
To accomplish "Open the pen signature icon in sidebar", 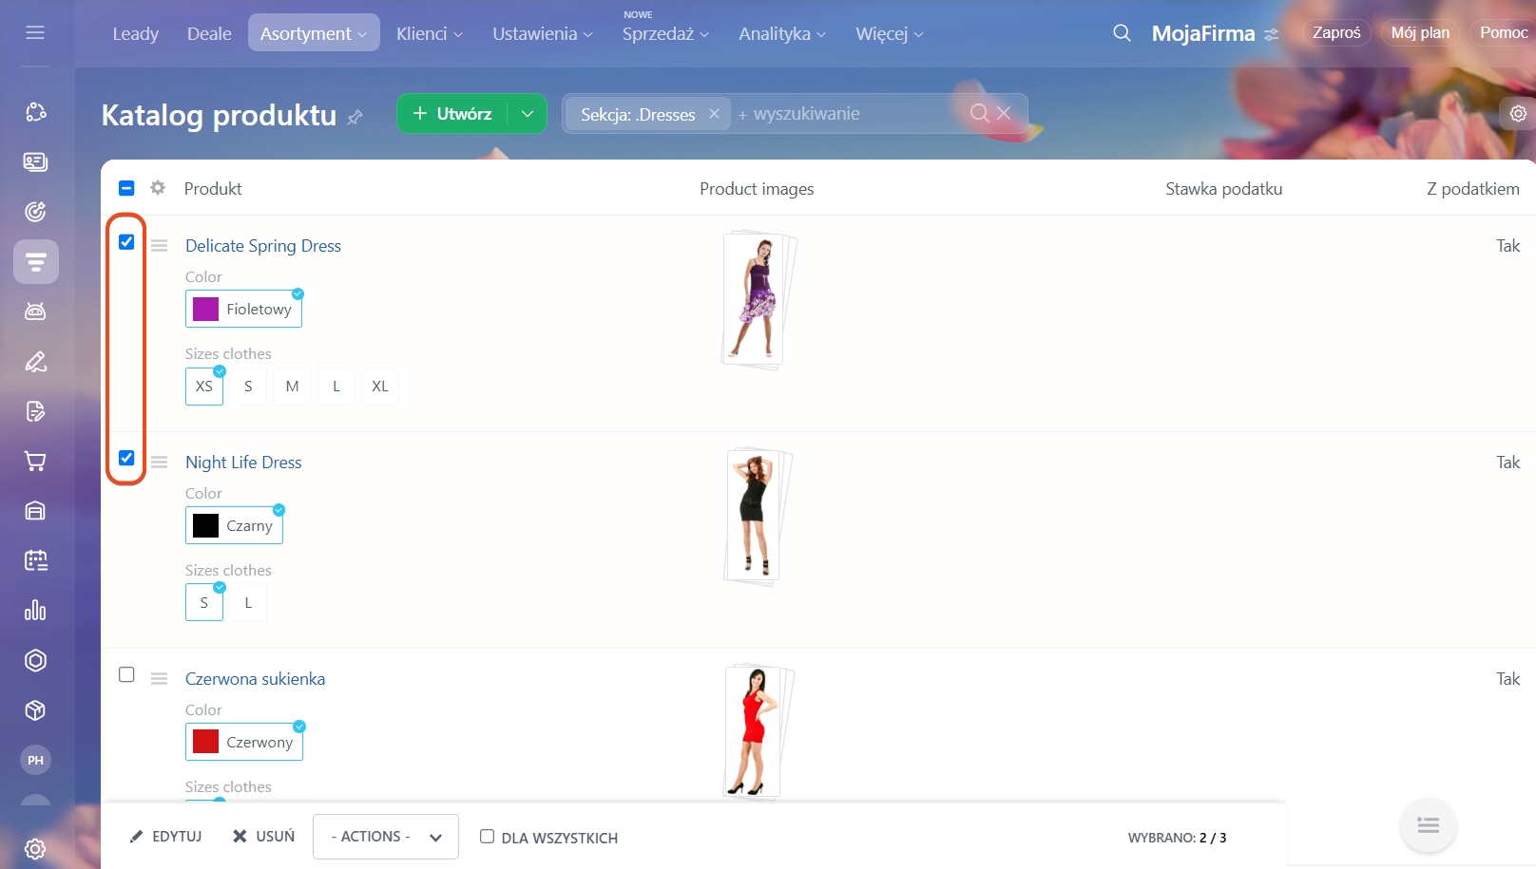I will click(x=35, y=362).
